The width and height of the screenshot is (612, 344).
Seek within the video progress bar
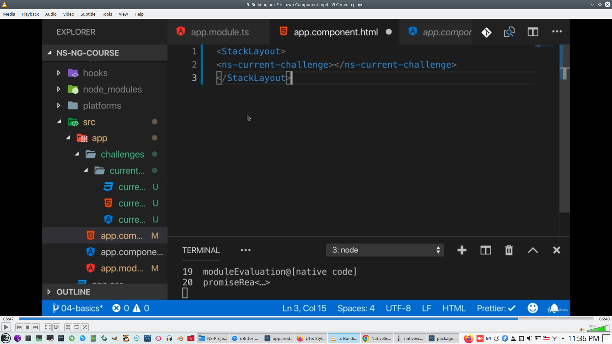306,319
